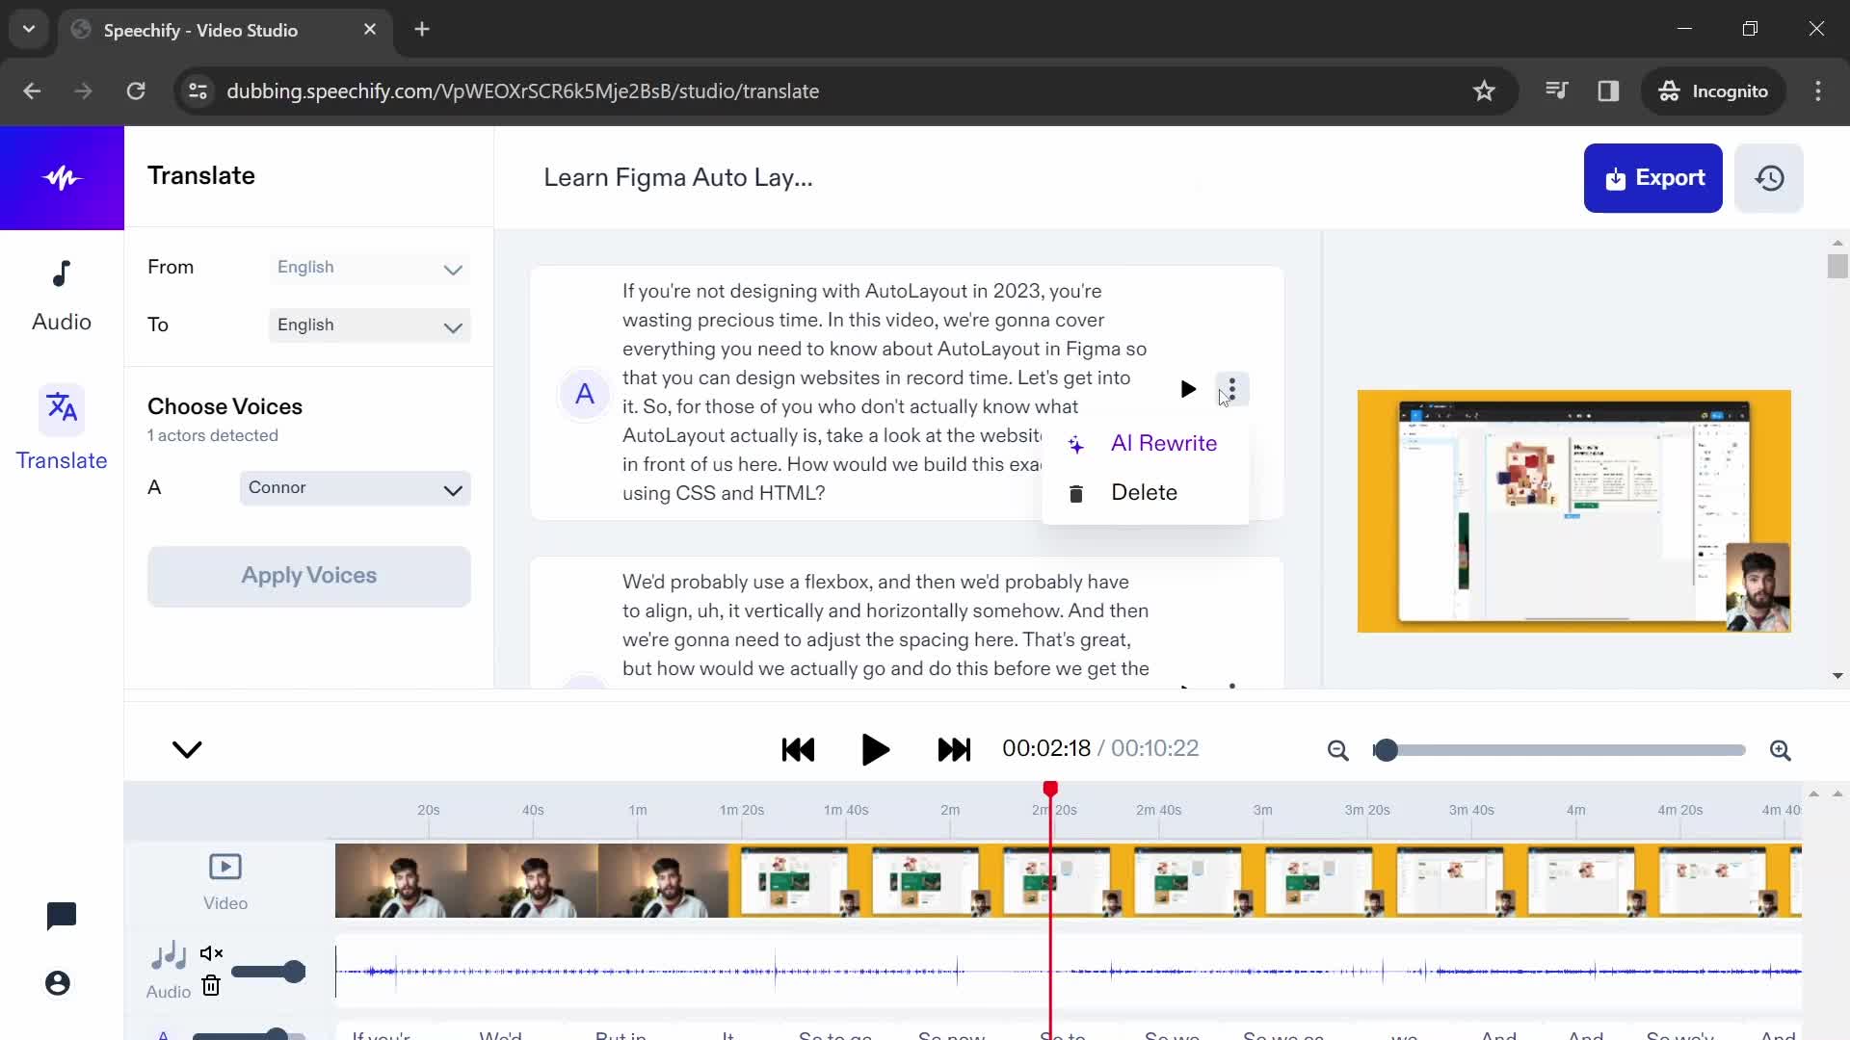Close the Speechify Video Studio tab
Screen dimensions: 1850x1040
(x=370, y=30)
